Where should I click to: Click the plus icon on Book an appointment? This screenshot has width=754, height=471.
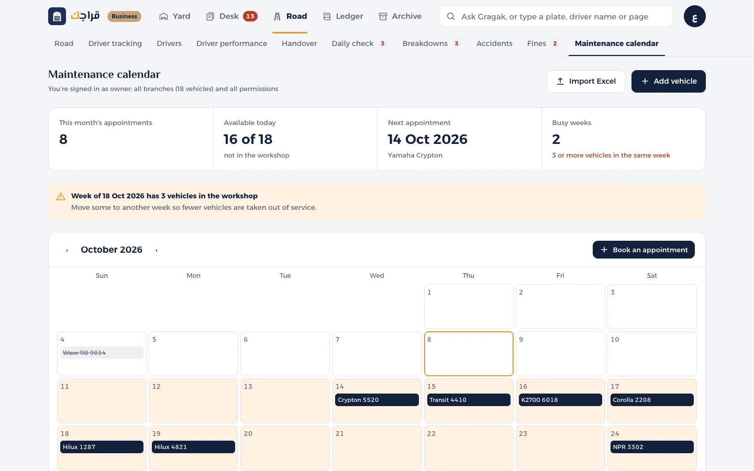pos(604,250)
